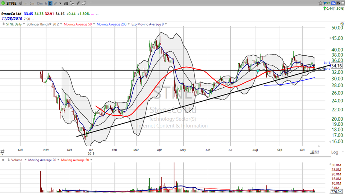Open the STNE Daily dropdown arrow
Viewport: 345px width, 194px height.
pyautogui.click(x=24, y=24)
